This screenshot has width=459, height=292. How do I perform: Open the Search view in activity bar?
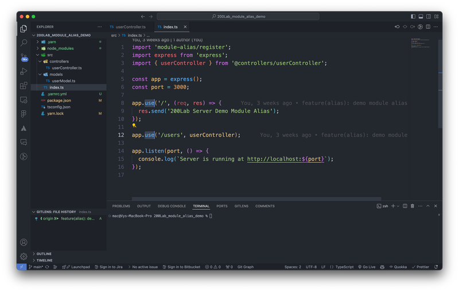click(24, 42)
